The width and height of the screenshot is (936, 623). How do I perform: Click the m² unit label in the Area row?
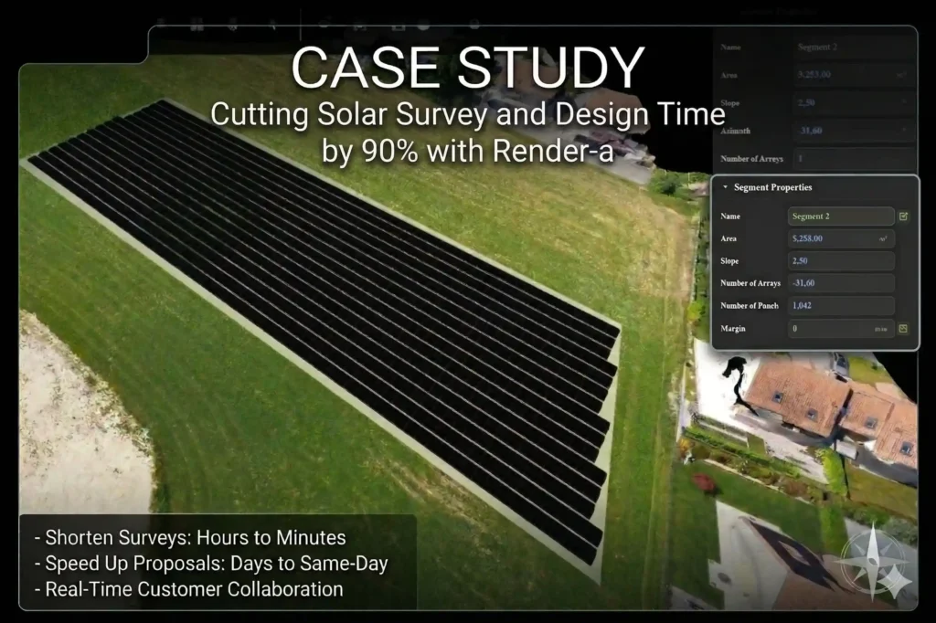pos(882,238)
